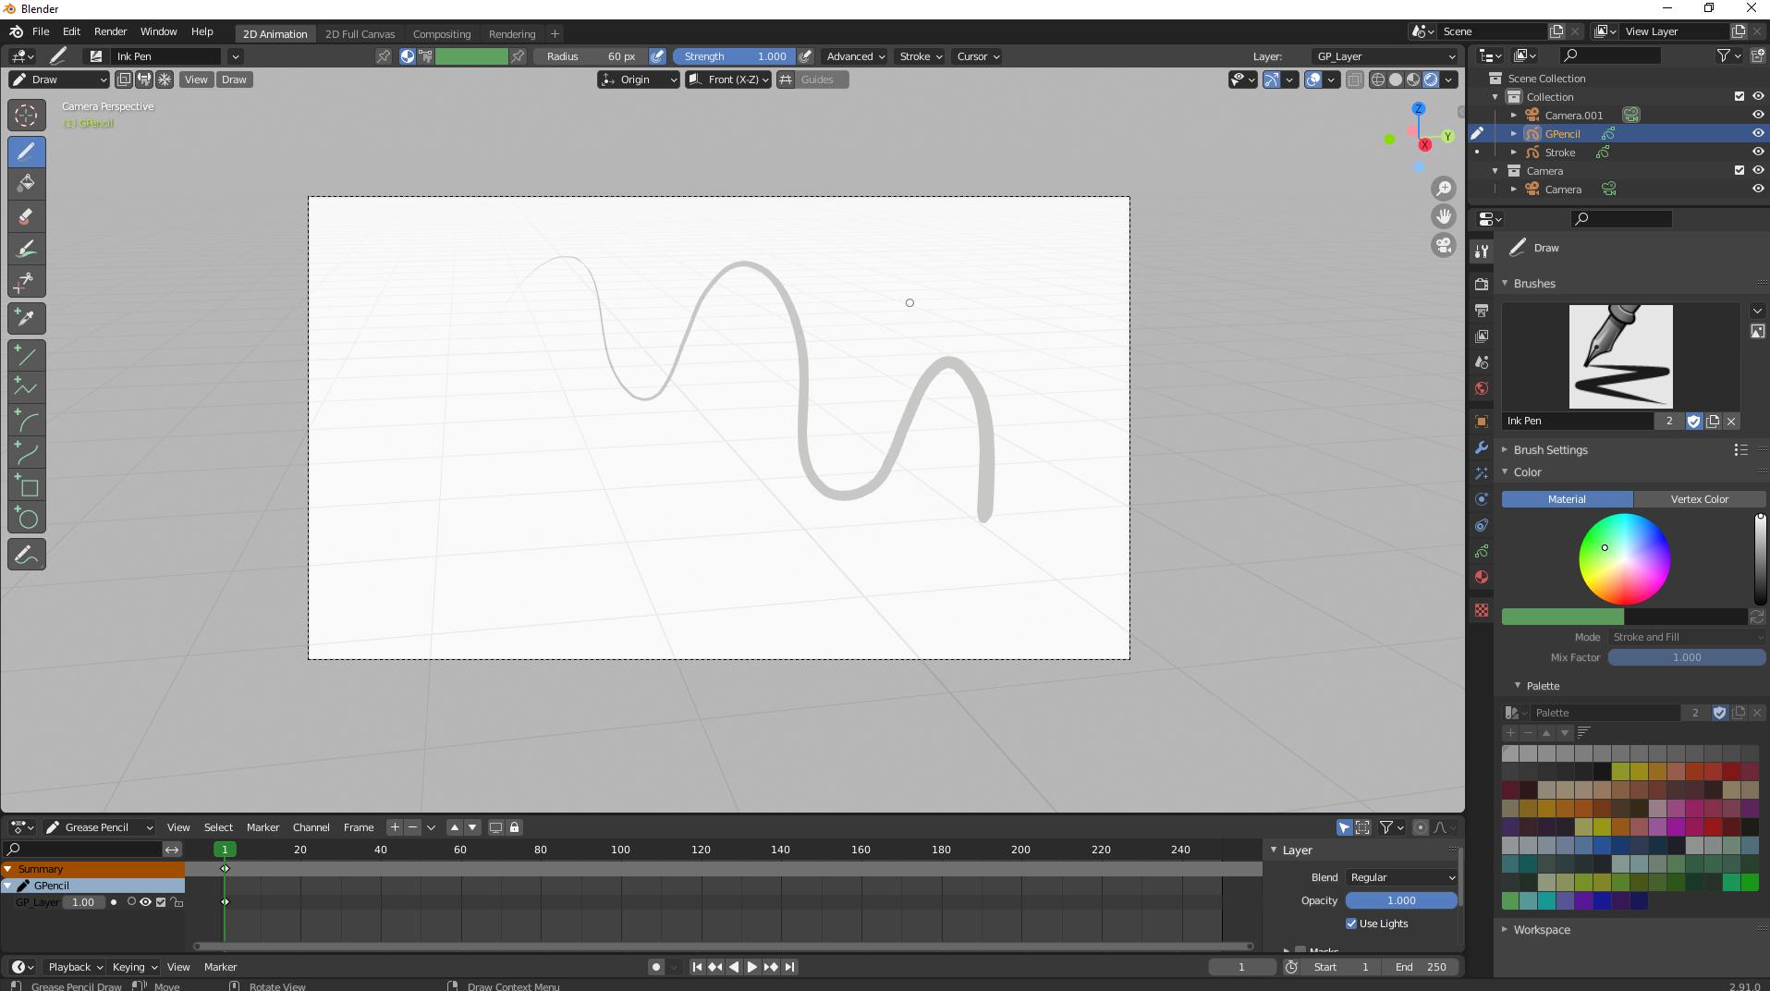Toggle GP_Layer visibility eye in dopesheet
Viewport: 1770px width, 991px height.
145,902
